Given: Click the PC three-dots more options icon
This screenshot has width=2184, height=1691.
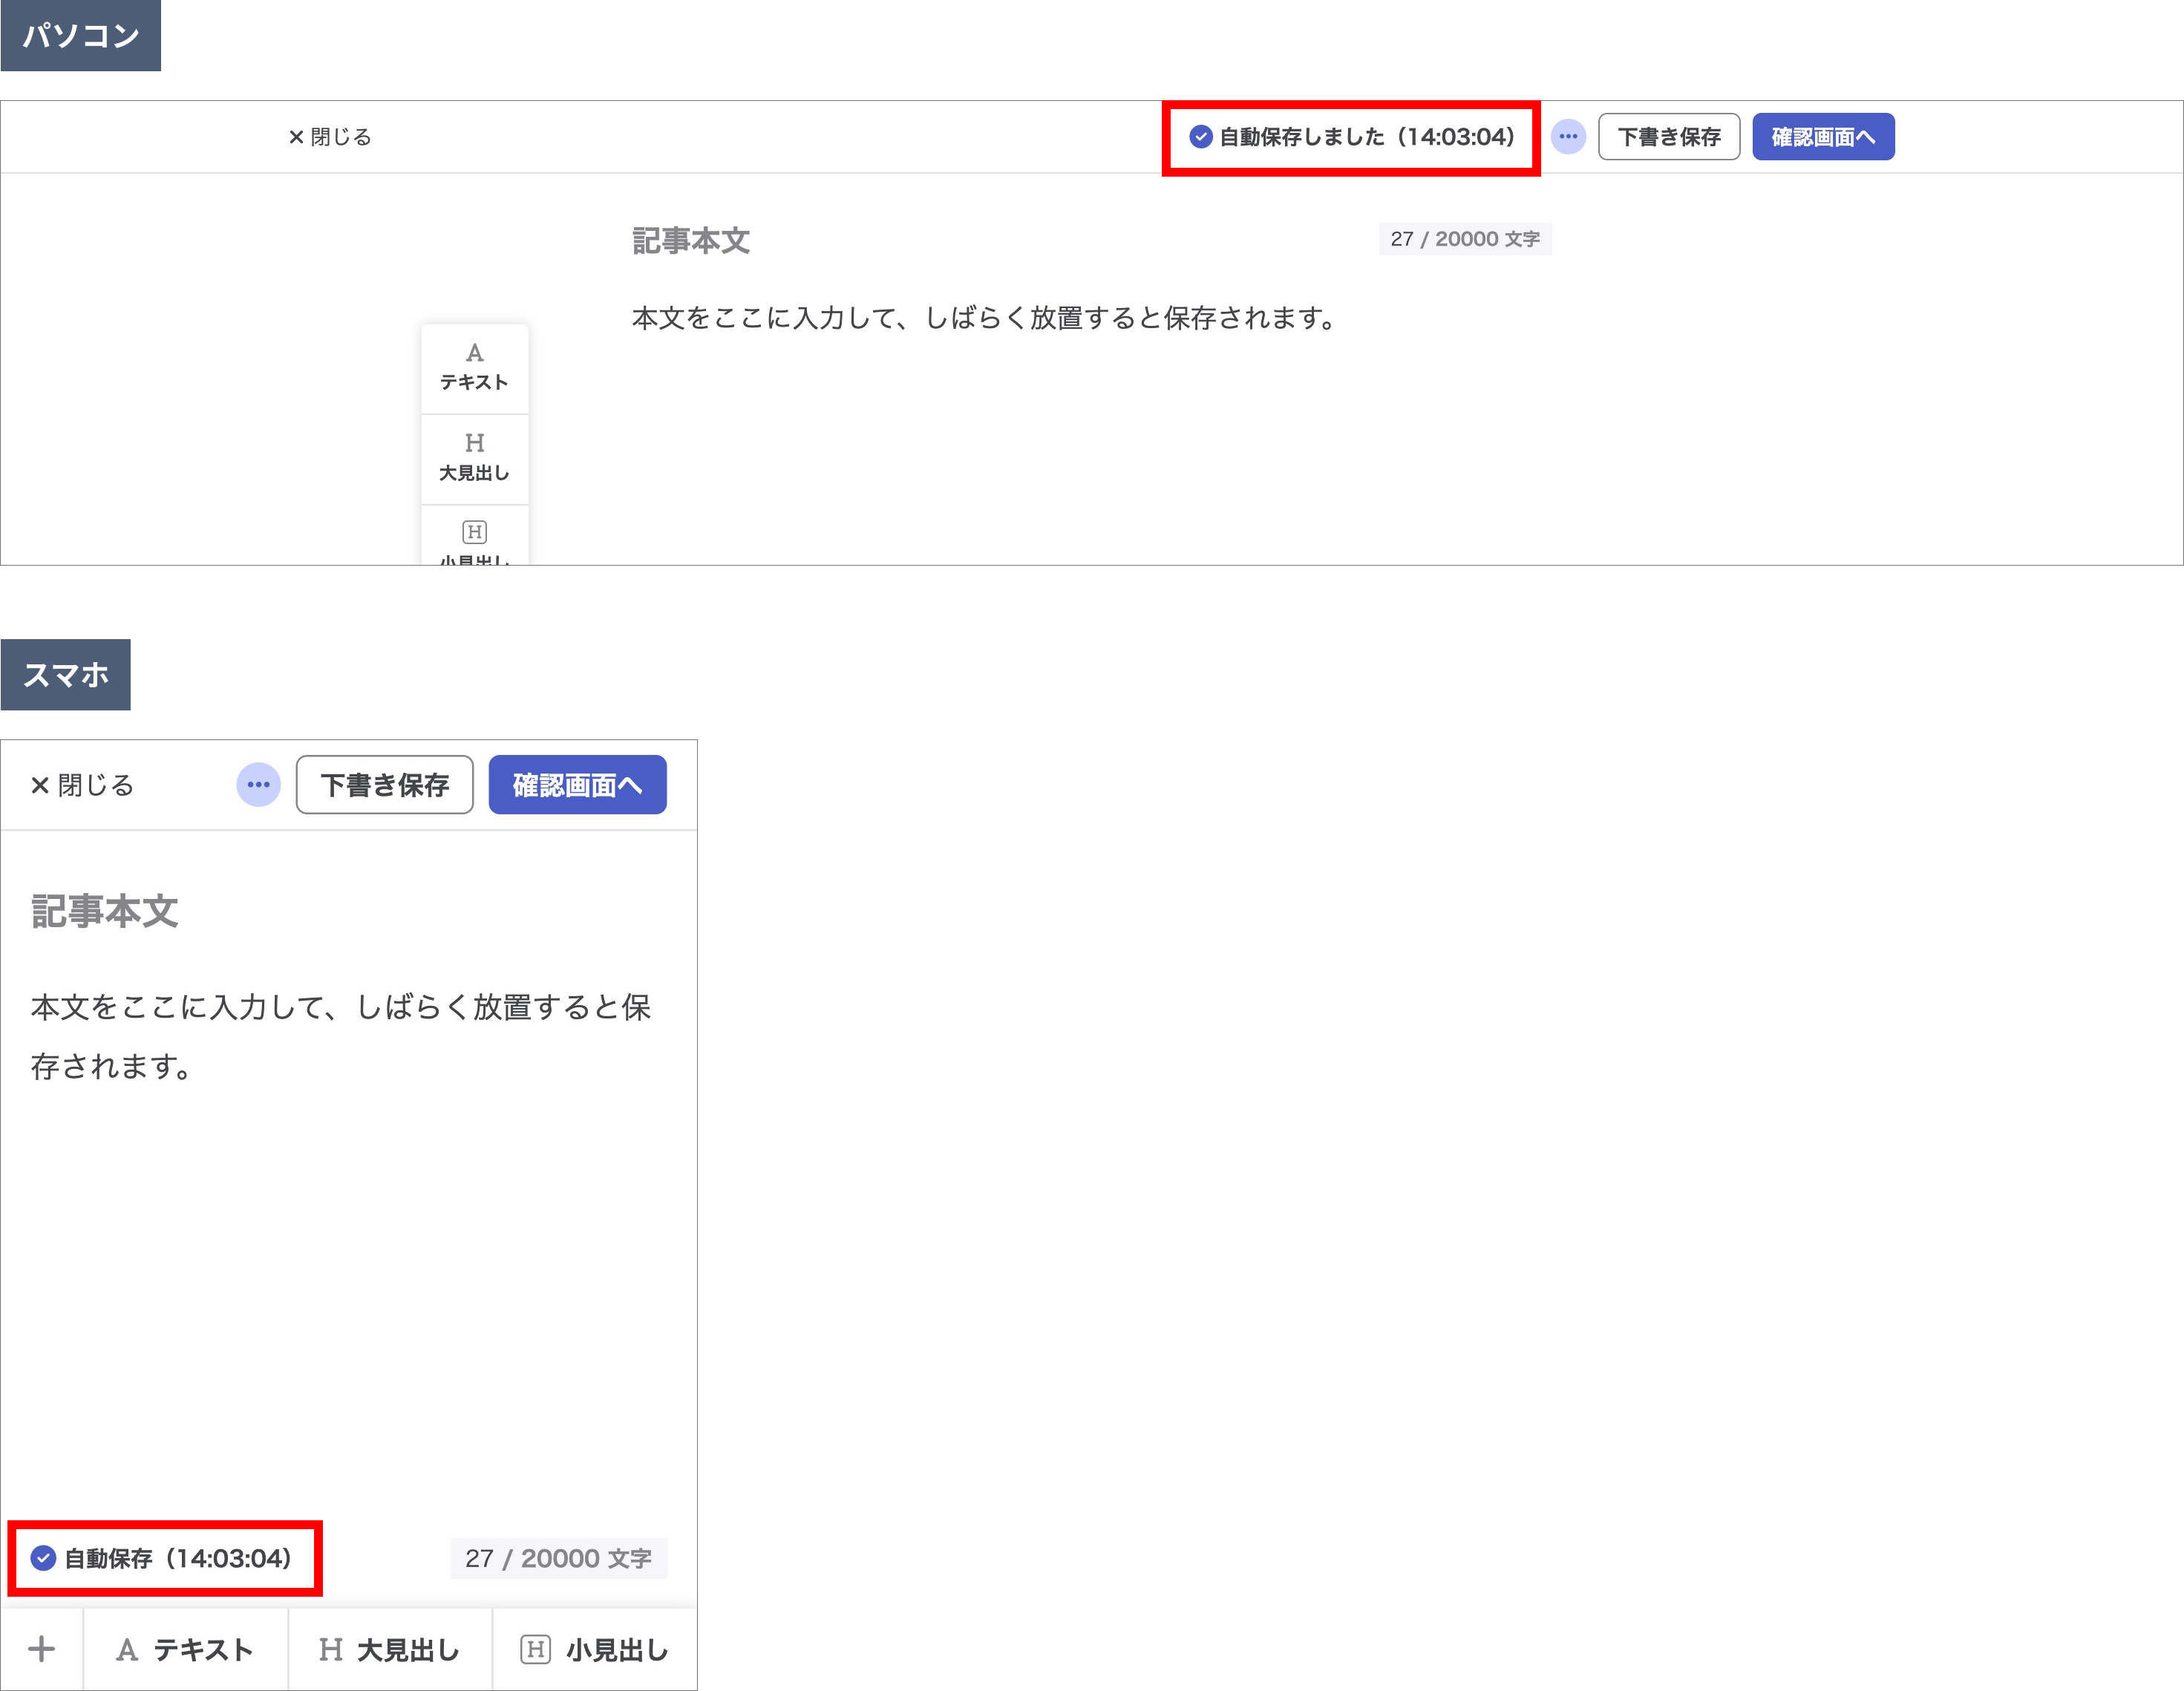Looking at the screenshot, I should click(1567, 137).
